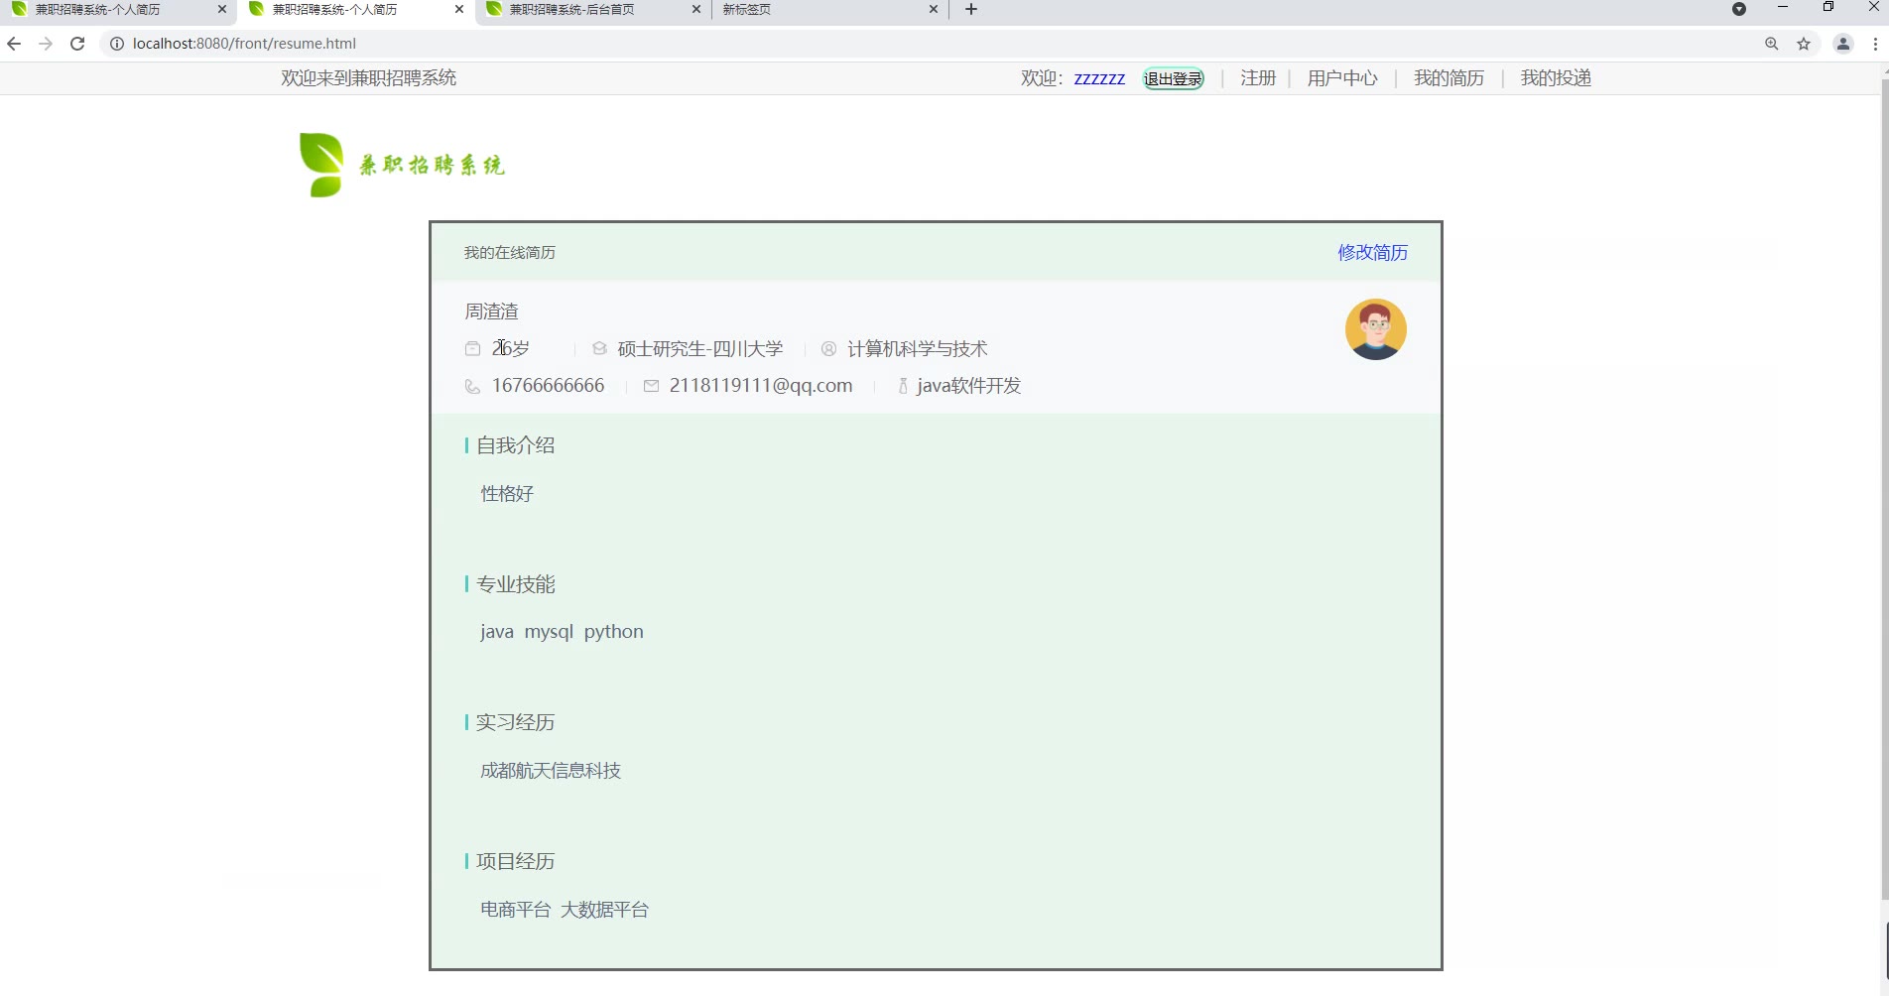Open the tab search dropdown arrow
The height and width of the screenshot is (996, 1889).
coord(1739,9)
